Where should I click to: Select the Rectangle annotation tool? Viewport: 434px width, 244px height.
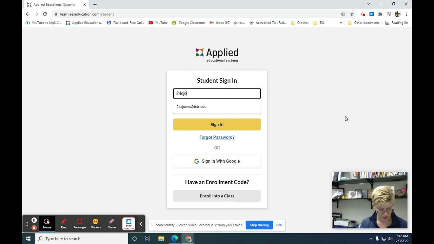pos(80,224)
